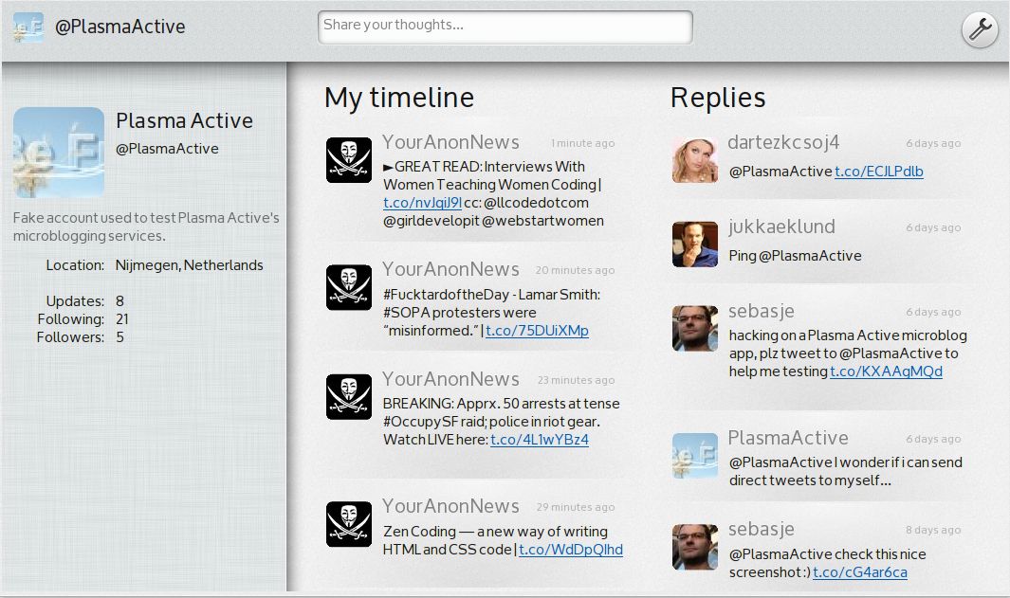The height and width of the screenshot is (598, 1010).
Task: Click the 'Ping @PlasmaActive' reply text
Action: [796, 256]
